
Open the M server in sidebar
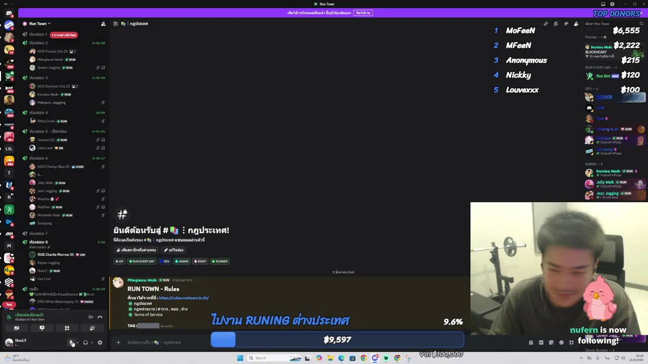9,246
